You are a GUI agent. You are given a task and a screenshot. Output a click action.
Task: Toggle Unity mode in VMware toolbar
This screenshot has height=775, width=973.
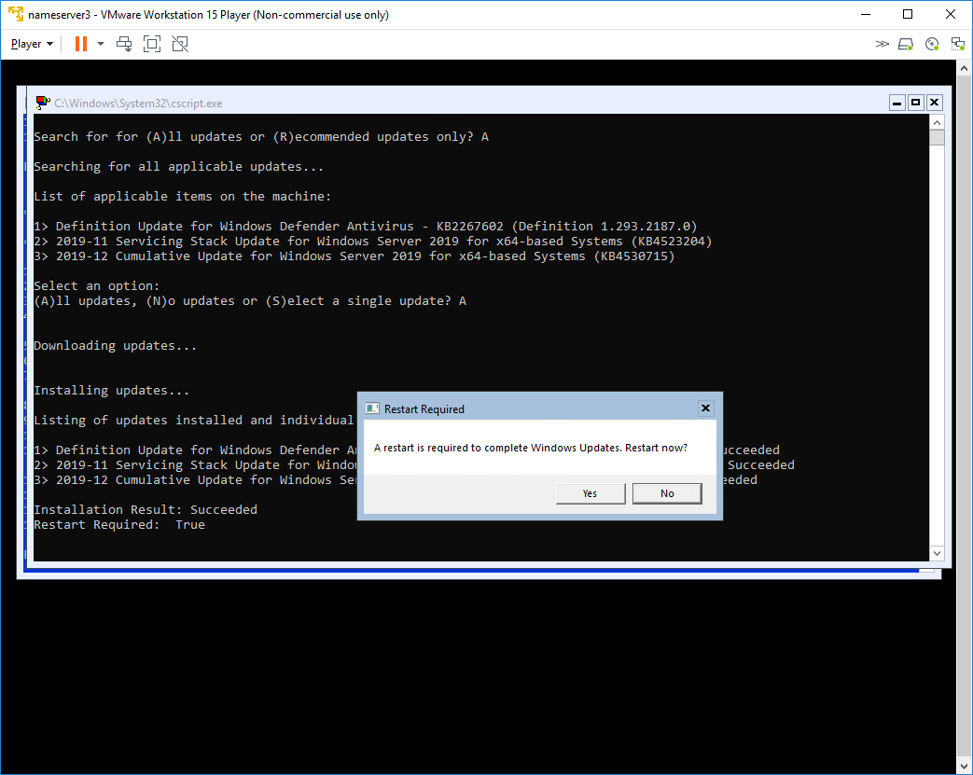(x=180, y=44)
